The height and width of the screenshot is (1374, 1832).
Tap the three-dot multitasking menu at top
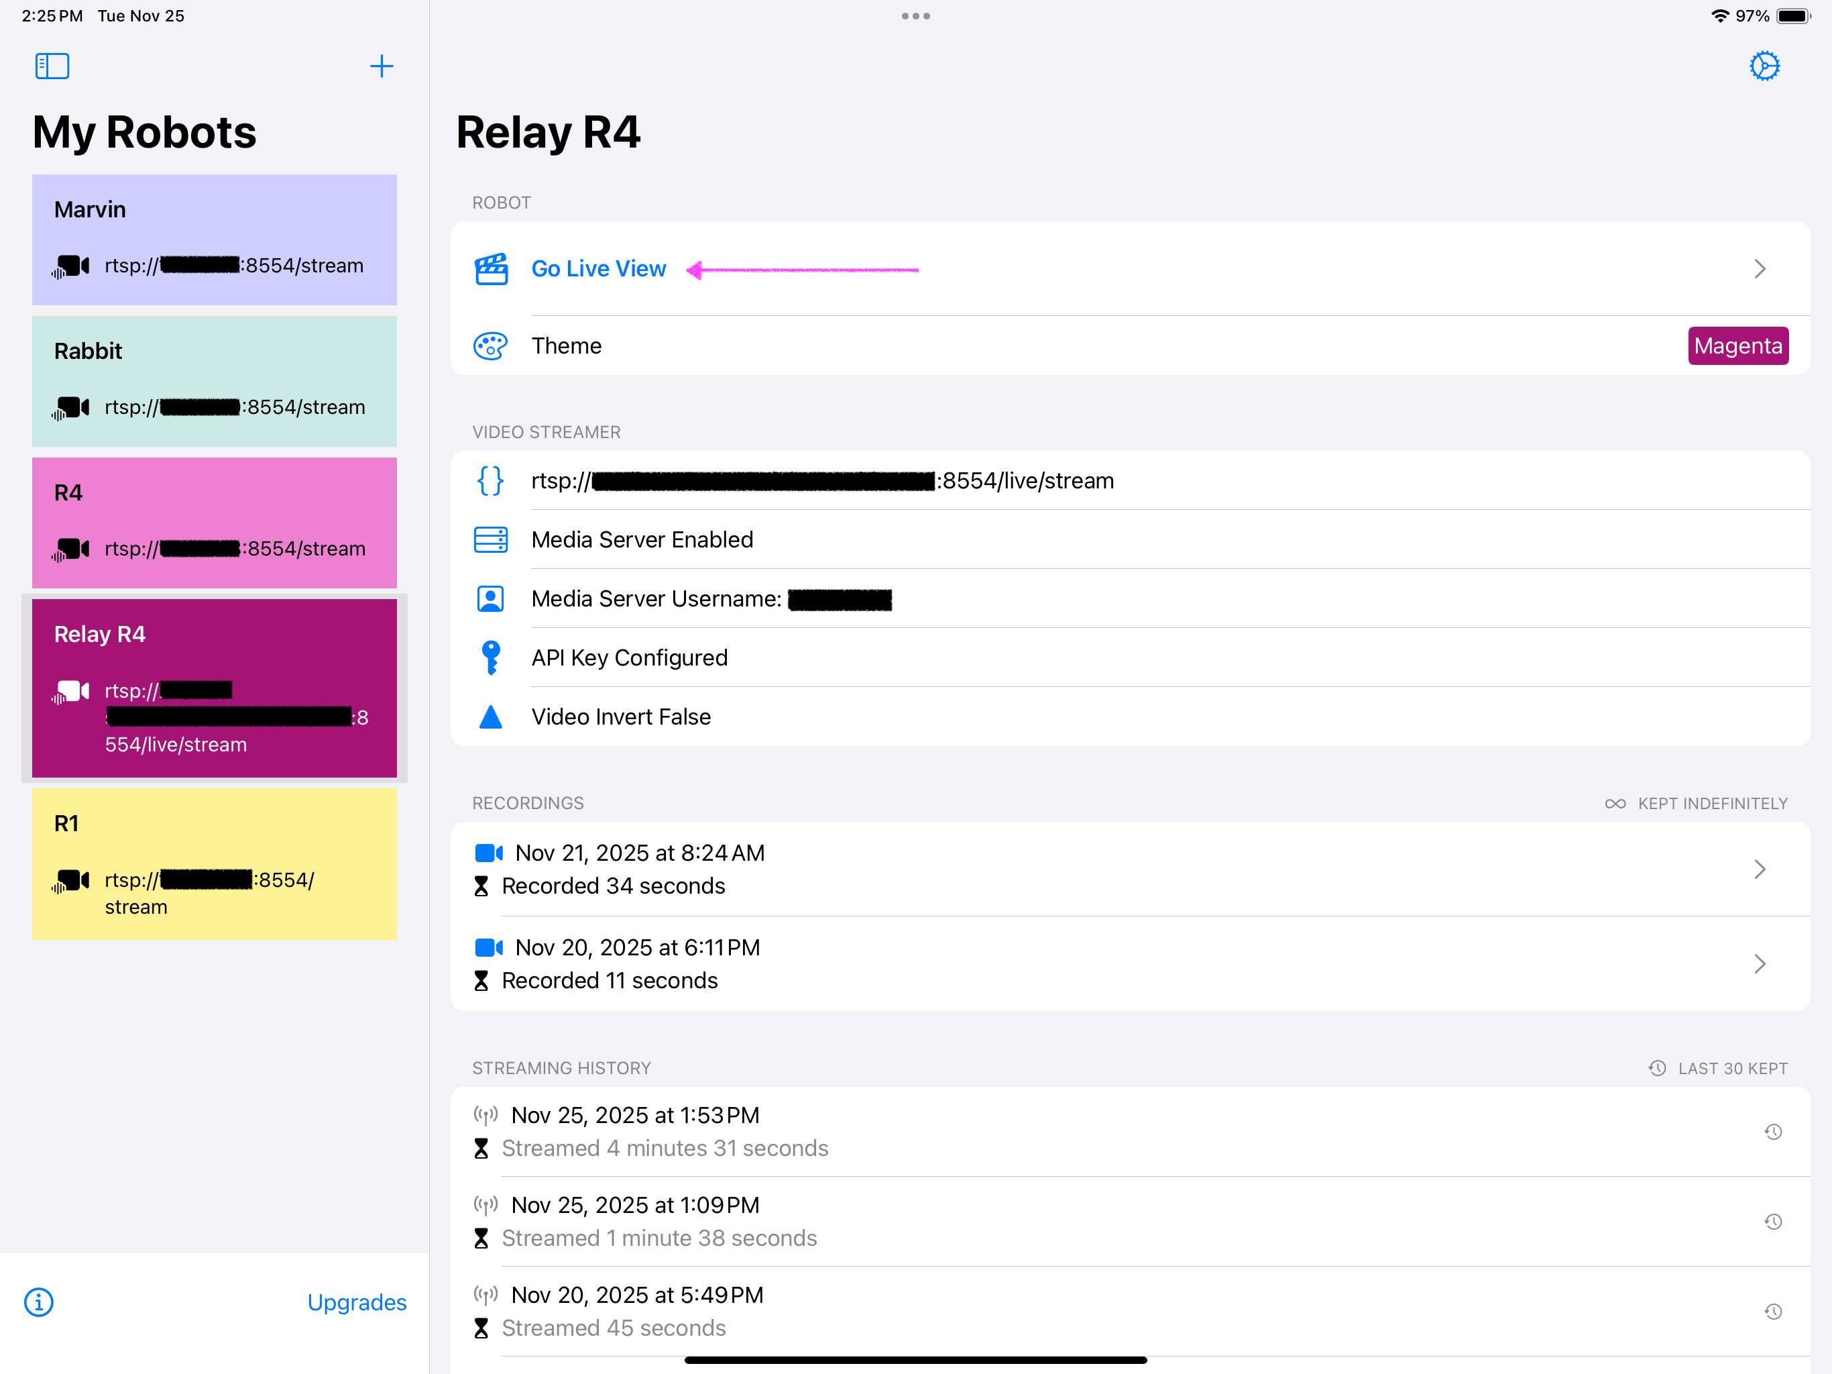point(916,17)
